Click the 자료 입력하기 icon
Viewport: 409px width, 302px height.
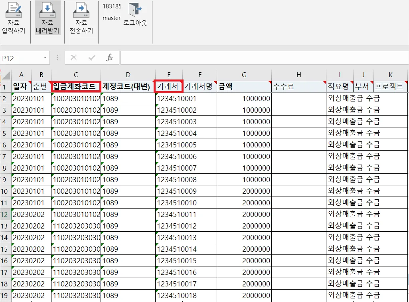point(14,10)
